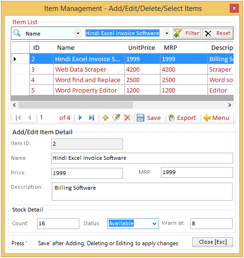Click the UnitPrice 2500 cell
Image resolution: width=244 pixels, height=258 pixels.
point(142,80)
